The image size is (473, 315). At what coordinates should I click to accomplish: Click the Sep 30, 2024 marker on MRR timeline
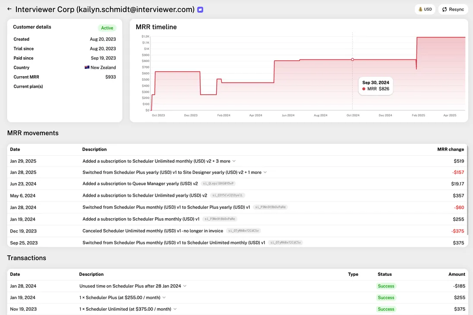coord(352,60)
